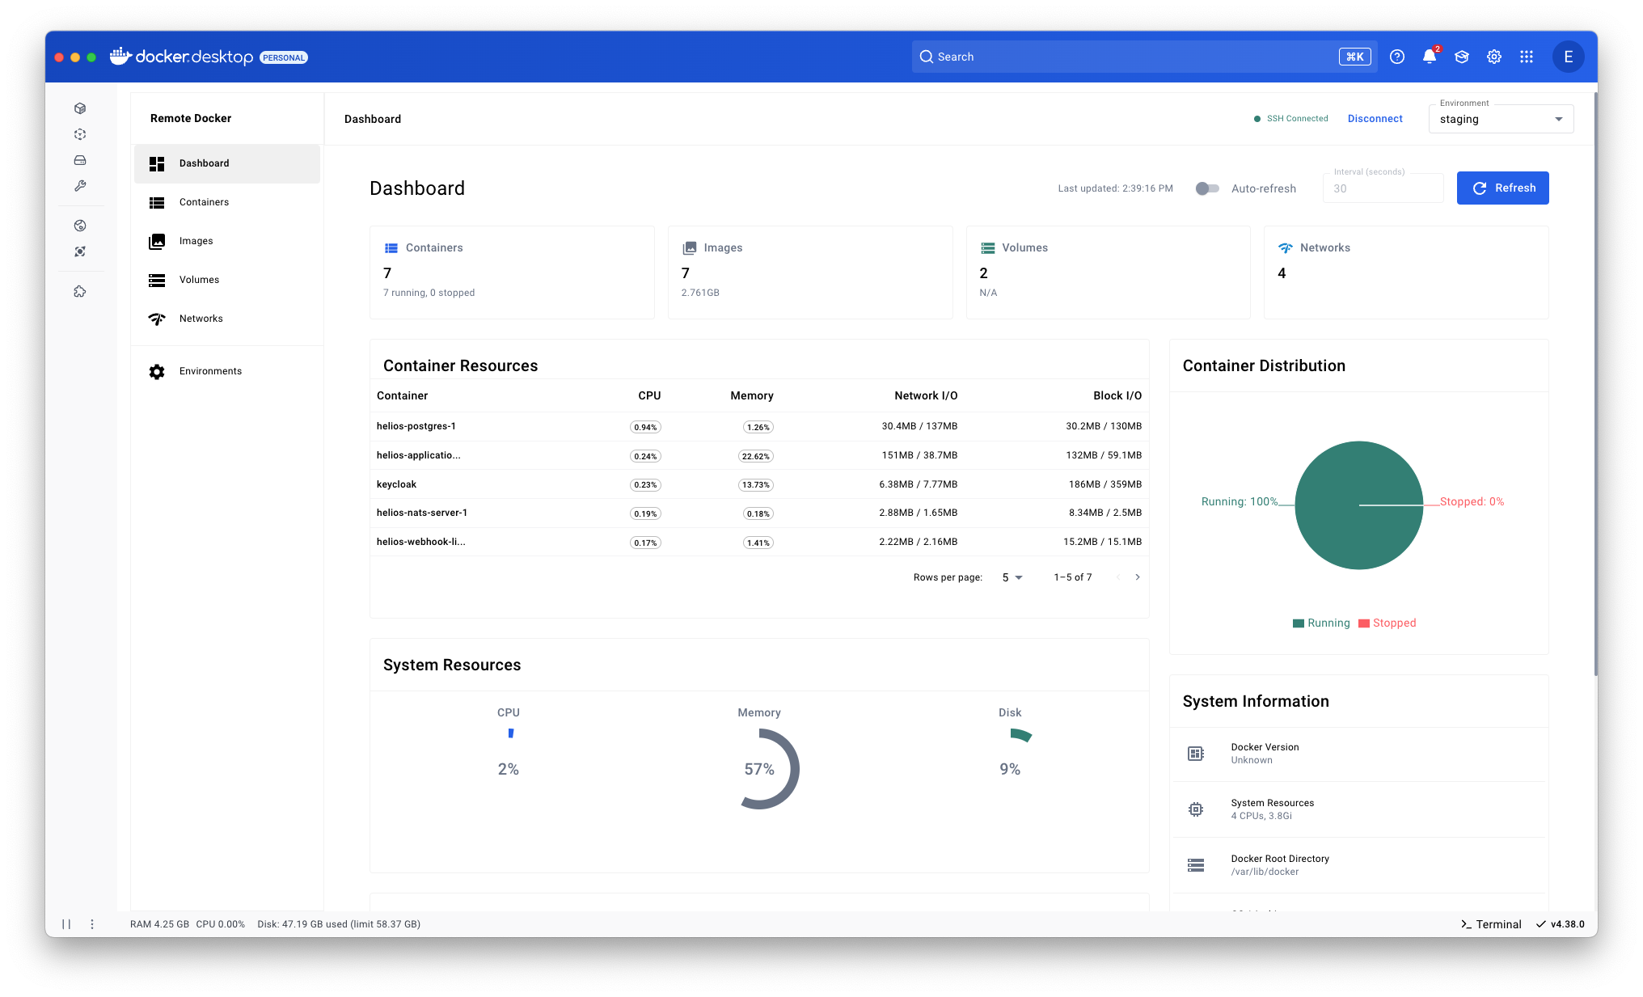The image size is (1643, 997).
Task: Open the Extensions puzzle icon
Action: 80,292
